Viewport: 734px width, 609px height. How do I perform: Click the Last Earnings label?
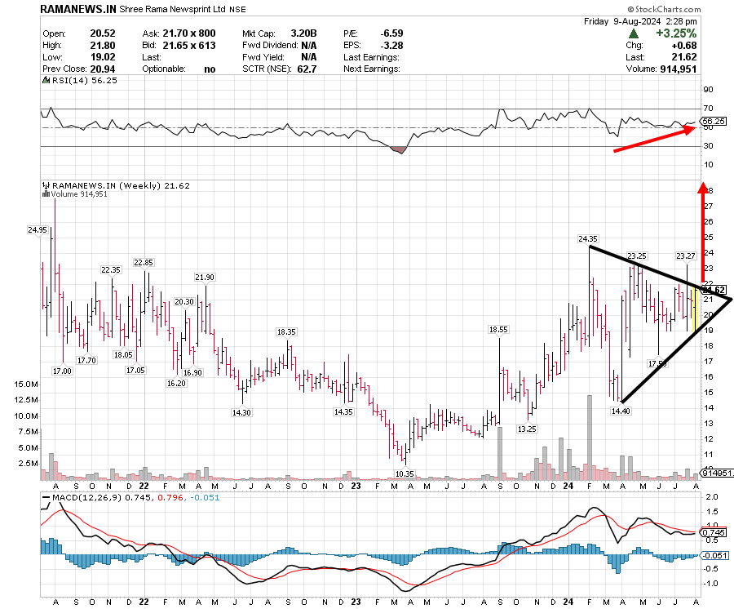371,57
